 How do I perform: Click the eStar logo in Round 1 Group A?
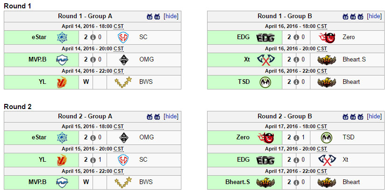62,37
